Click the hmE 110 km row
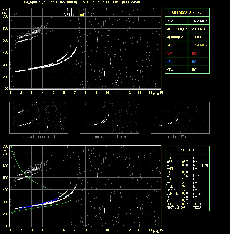Image resolution: width=230 pixels, height=234 pixels. (x=182, y=179)
